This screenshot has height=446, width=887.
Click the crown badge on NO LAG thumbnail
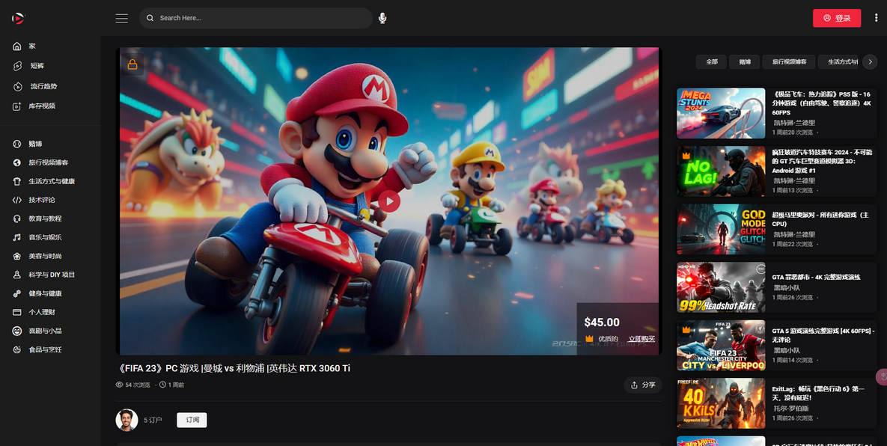click(x=686, y=156)
